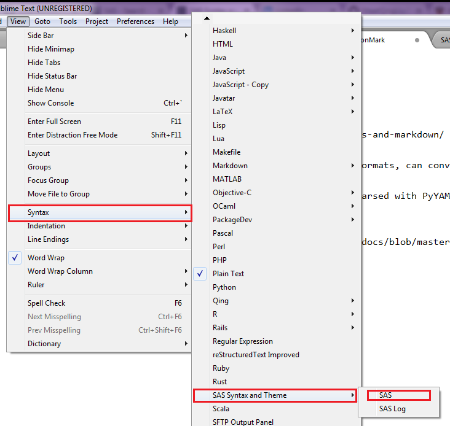The image size is (450, 426).
Task: Toggle Spell Check
Action: [100, 303]
